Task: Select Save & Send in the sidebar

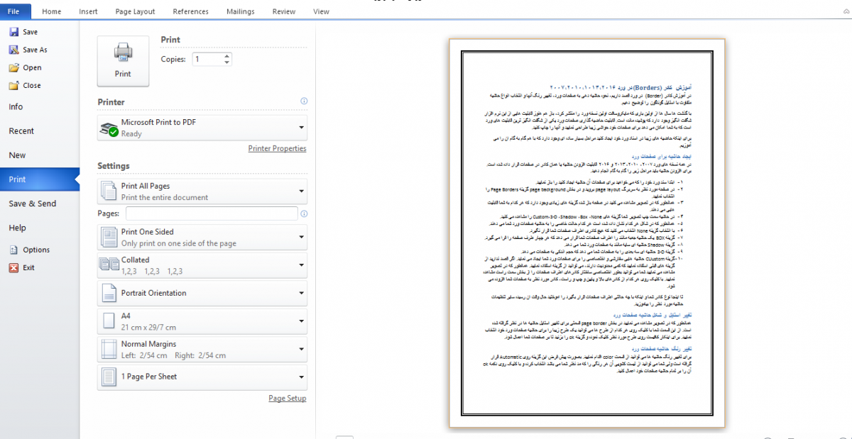Action: (x=33, y=204)
